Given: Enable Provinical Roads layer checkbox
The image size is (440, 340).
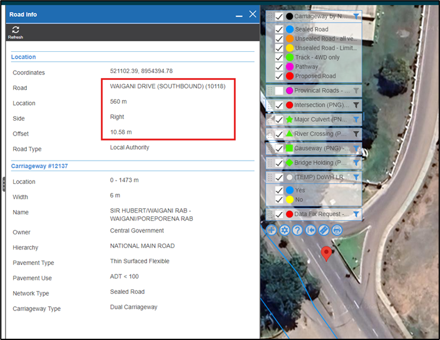Looking at the screenshot, I should coord(279,91).
